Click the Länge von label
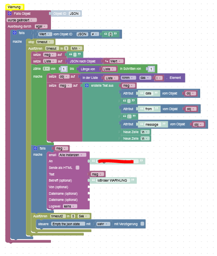The height and width of the screenshot is (256, 217). click(x=88, y=69)
